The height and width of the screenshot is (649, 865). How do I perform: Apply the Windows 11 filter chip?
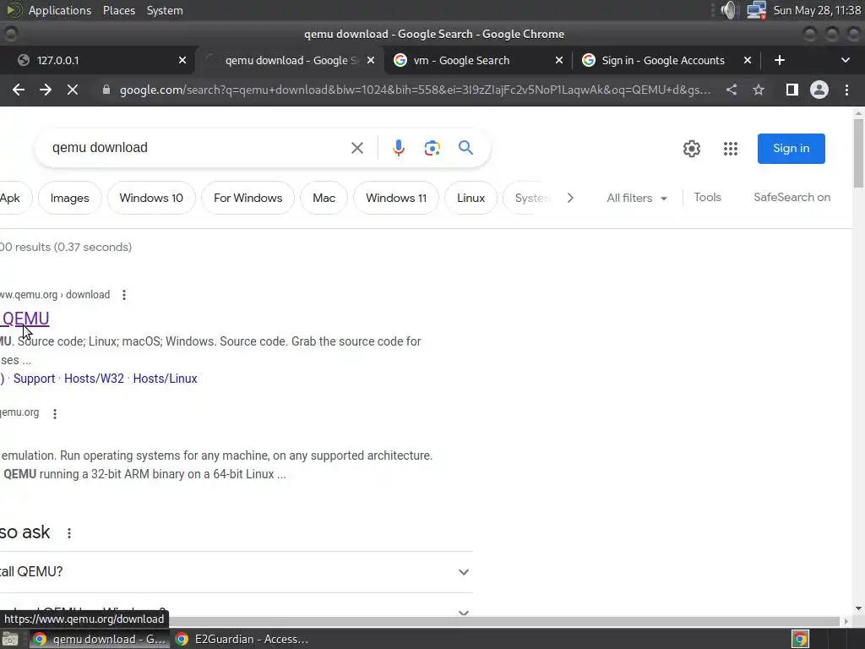coord(396,198)
